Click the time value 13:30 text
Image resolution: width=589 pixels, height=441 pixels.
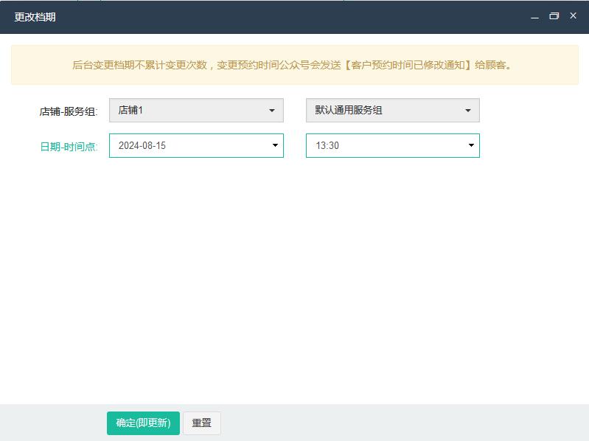point(327,146)
